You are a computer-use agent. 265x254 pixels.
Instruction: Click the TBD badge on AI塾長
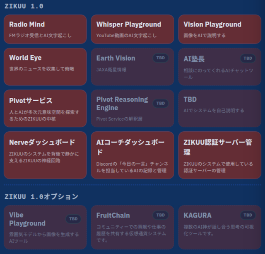click(x=248, y=58)
